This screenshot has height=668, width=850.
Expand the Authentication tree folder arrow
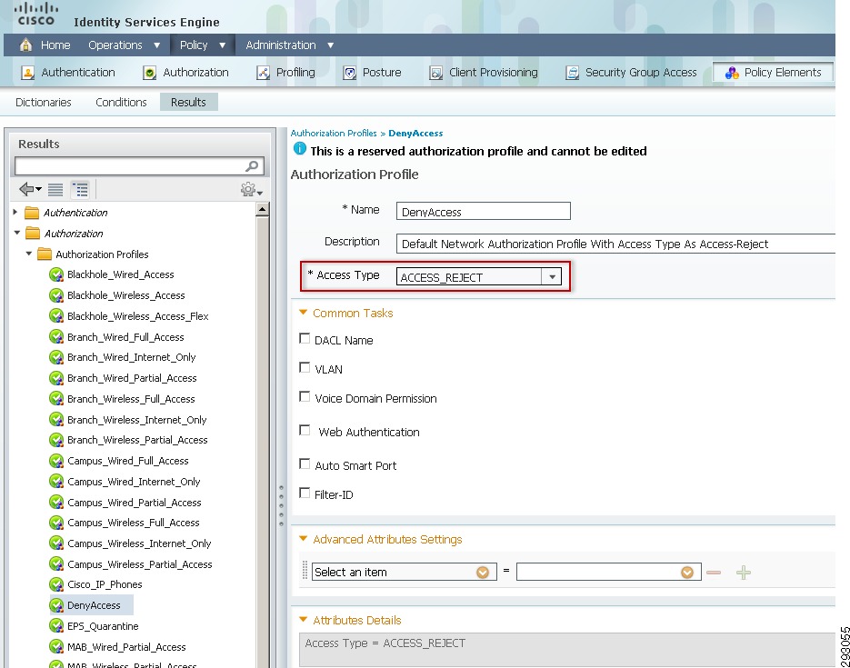pos(15,212)
